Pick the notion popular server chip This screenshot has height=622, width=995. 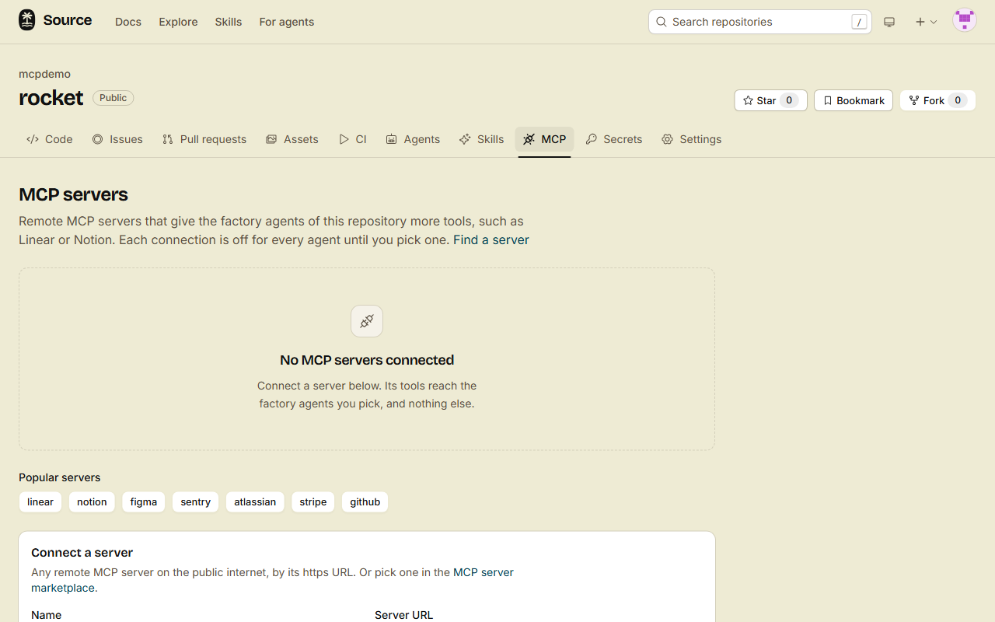92,502
